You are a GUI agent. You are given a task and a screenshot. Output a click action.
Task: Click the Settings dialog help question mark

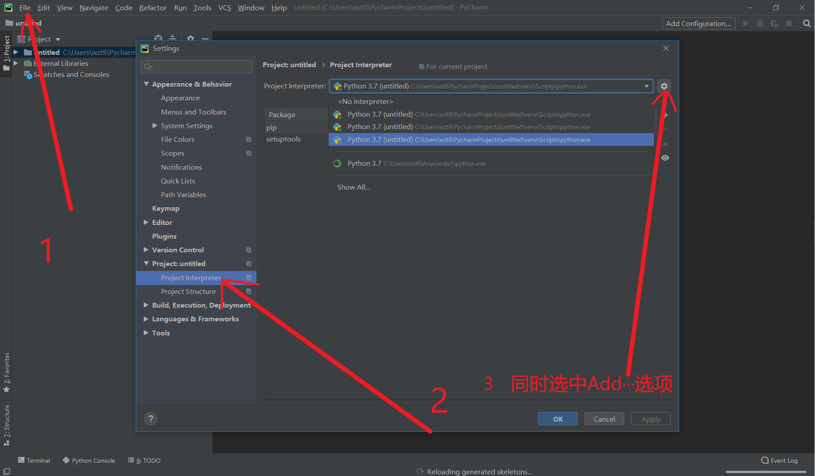150,419
